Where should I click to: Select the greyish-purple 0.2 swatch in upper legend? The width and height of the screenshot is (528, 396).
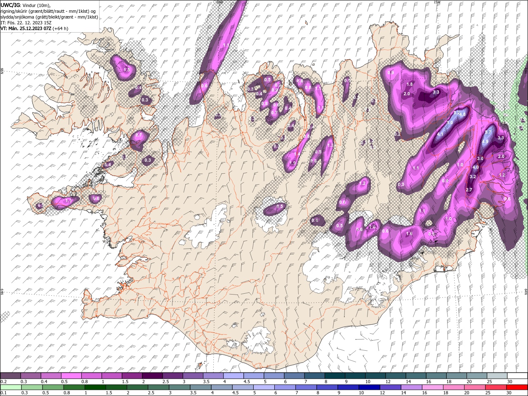(11, 376)
